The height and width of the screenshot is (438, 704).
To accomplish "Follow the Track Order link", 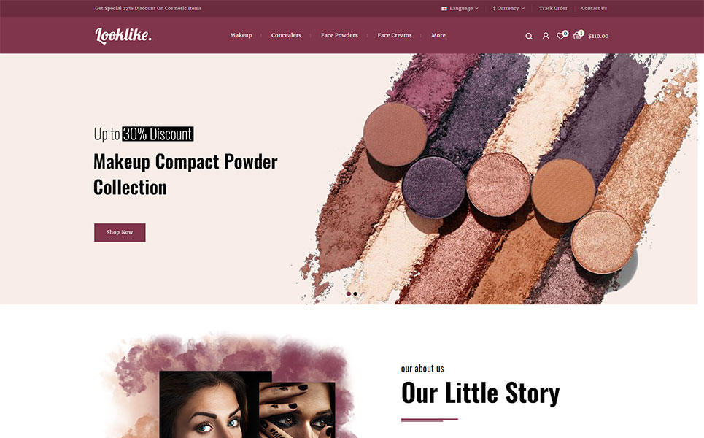I will [553, 9].
